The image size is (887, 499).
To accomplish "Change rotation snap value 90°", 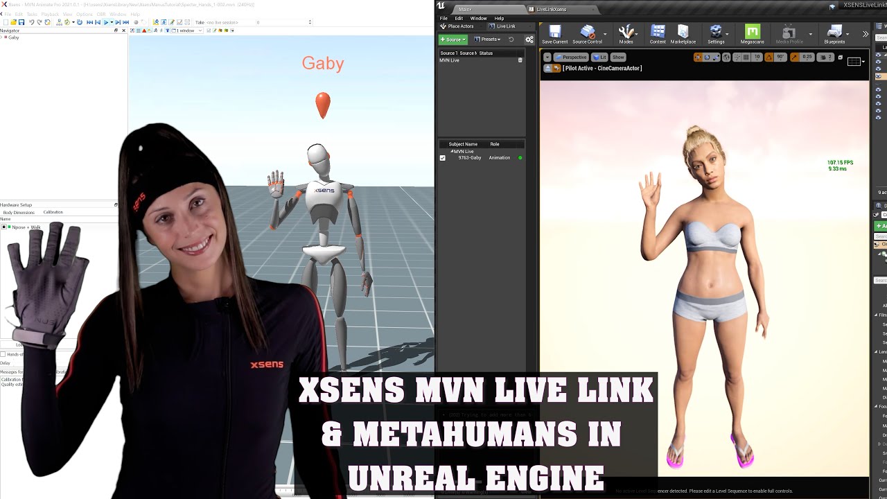I will point(781,58).
